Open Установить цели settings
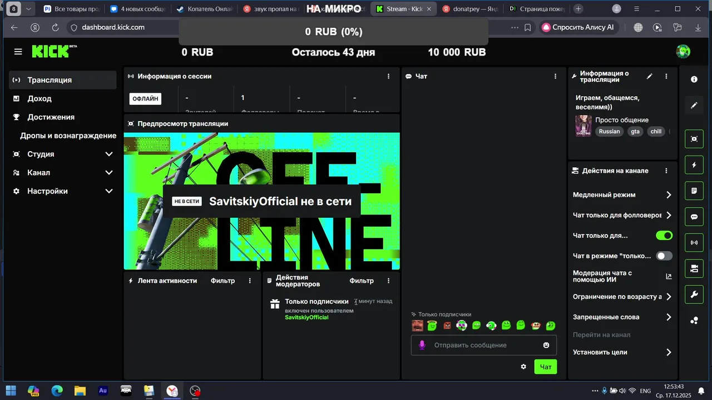This screenshot has width=712, height=400. [622, 352]
